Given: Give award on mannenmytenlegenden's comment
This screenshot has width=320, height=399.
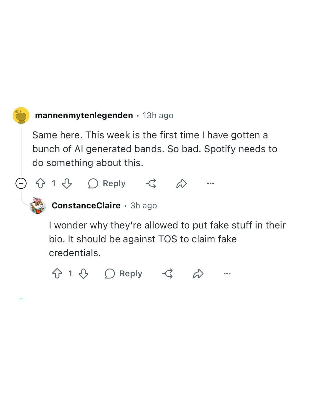Looking at the screenshot, I should [x=151, y=183].
